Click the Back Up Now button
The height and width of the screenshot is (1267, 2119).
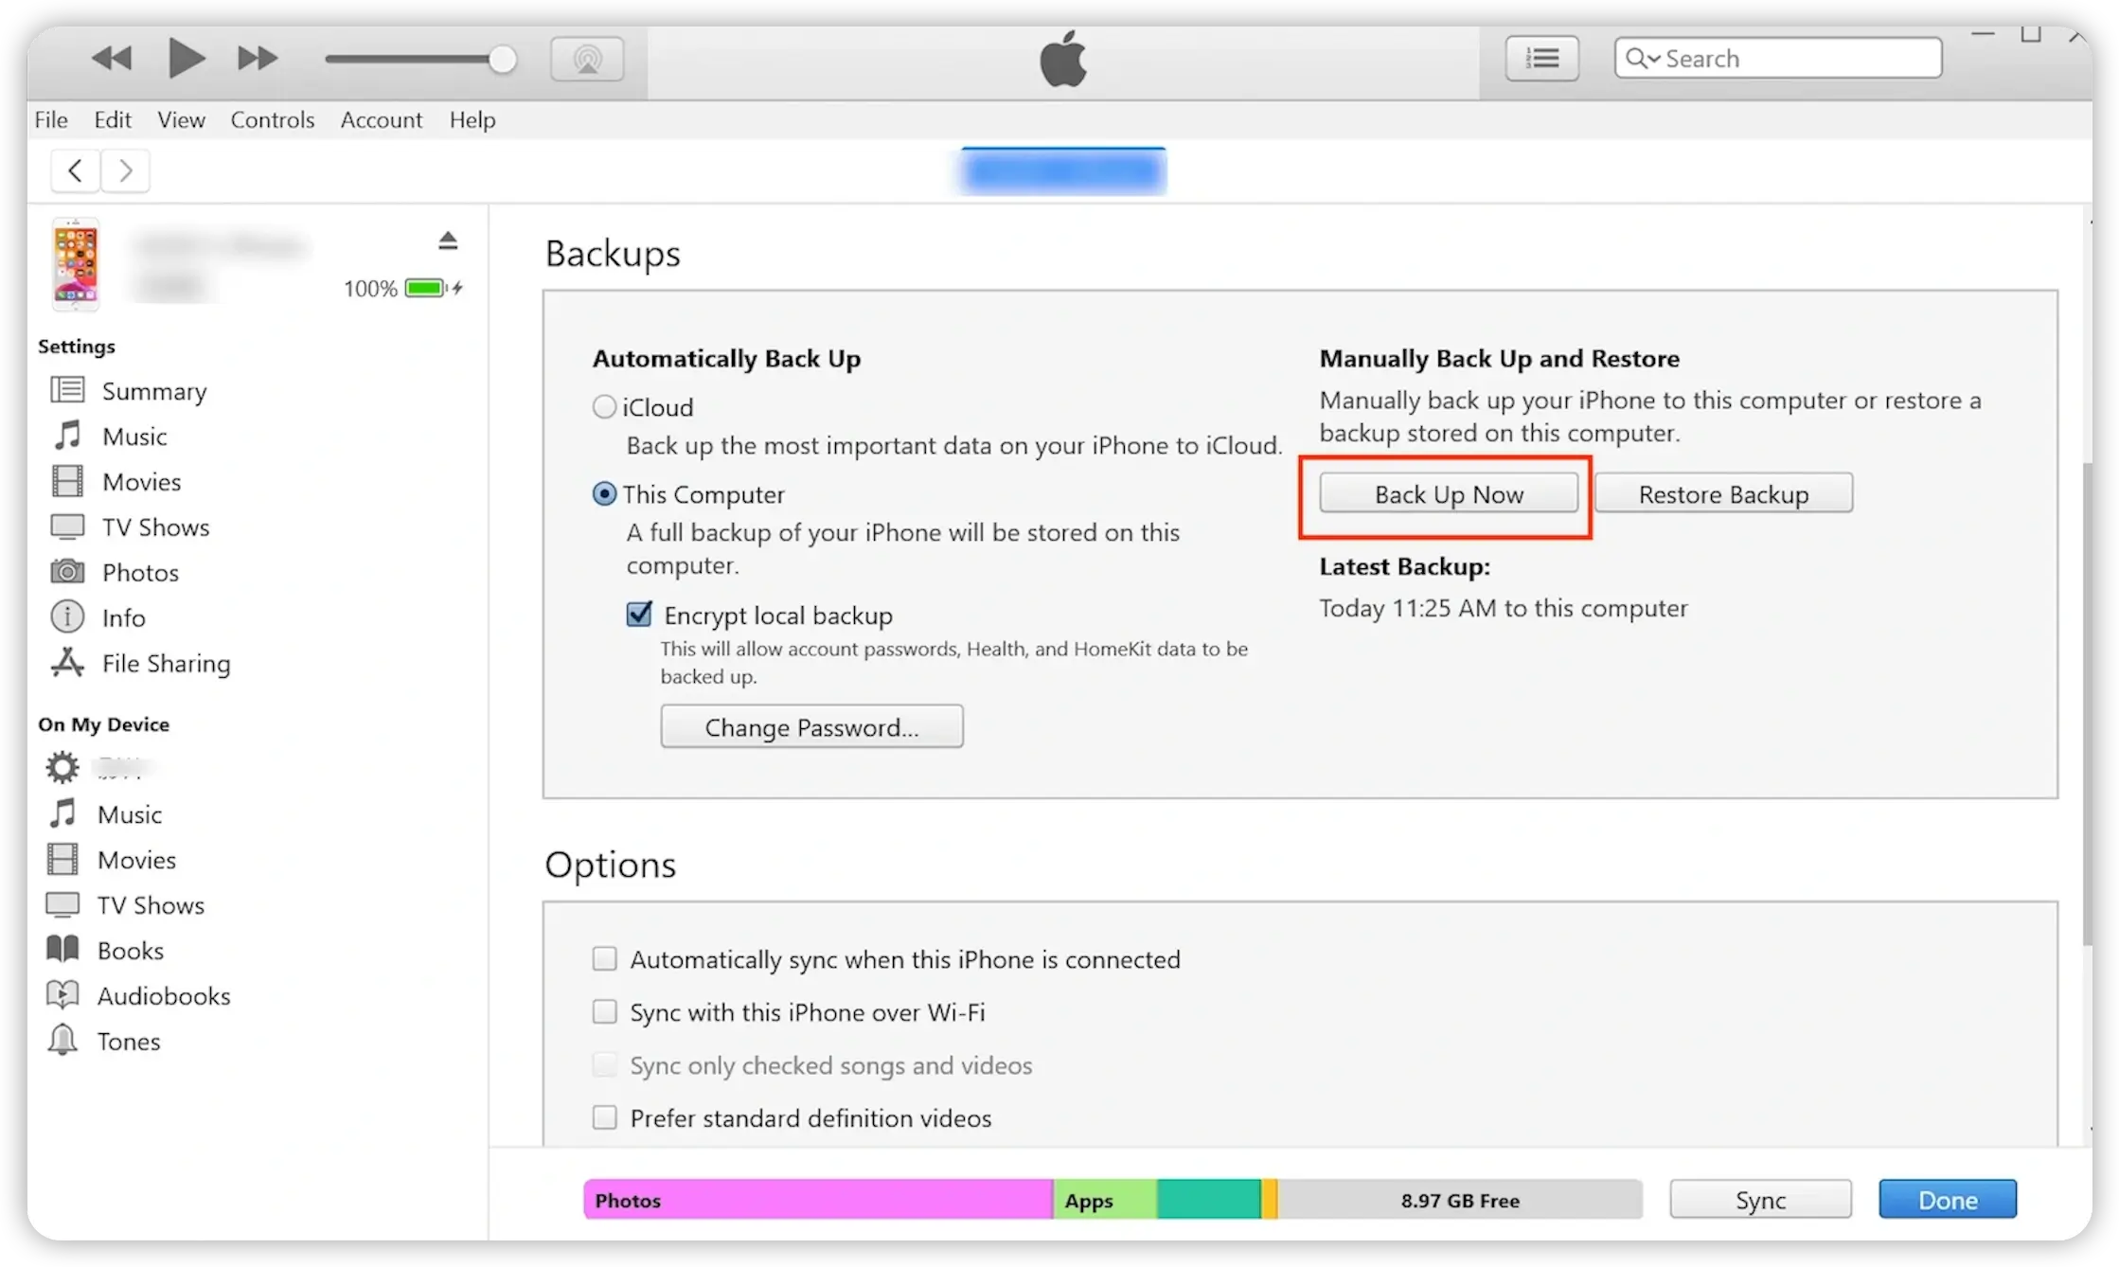(1449, 493)
